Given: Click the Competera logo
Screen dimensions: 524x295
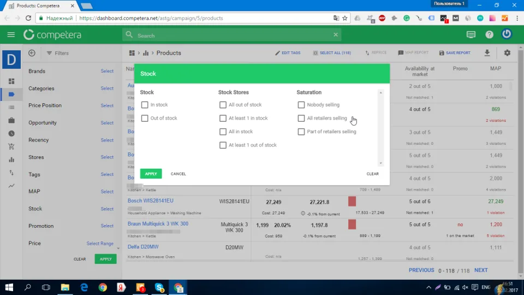Looking at the screenshot, I should pos(52,35).
